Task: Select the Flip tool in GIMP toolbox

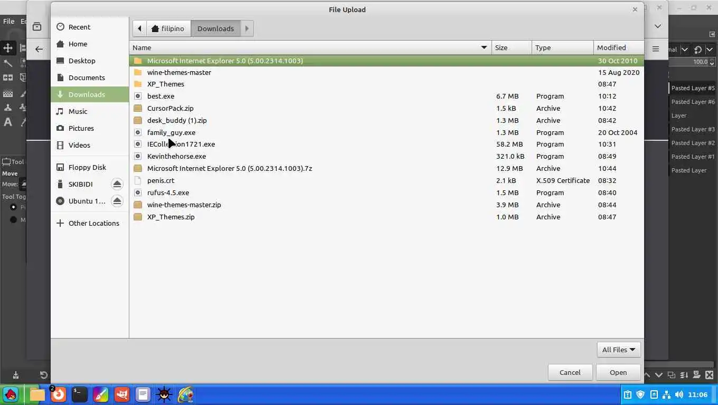Action: pyautogui.click(x=8, y=78)
